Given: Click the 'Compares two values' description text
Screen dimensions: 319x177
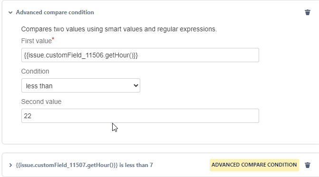Looking at the screenshot, I should tap(119, 29).
